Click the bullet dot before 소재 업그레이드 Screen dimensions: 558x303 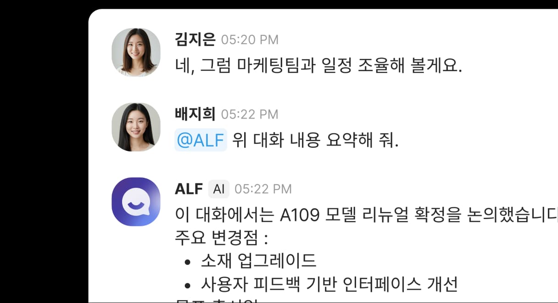[x=187, y=263]
